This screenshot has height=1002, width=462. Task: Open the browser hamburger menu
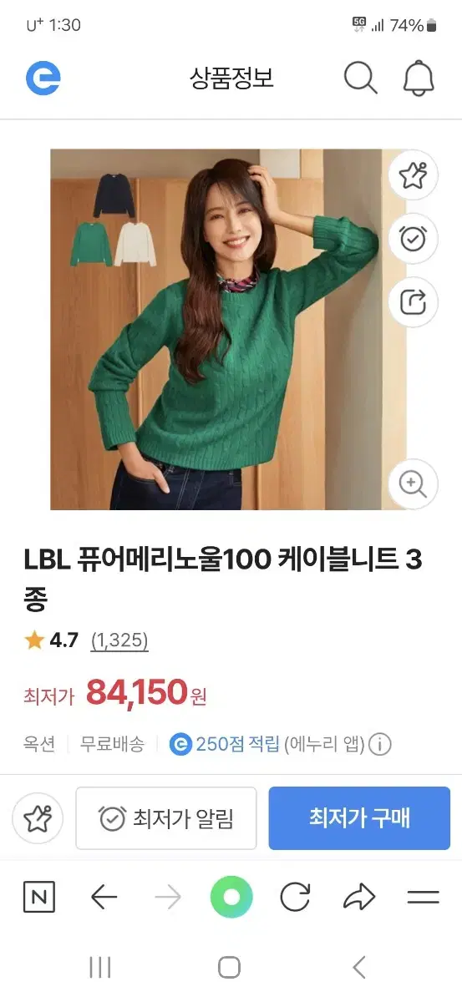coord(424,898)
